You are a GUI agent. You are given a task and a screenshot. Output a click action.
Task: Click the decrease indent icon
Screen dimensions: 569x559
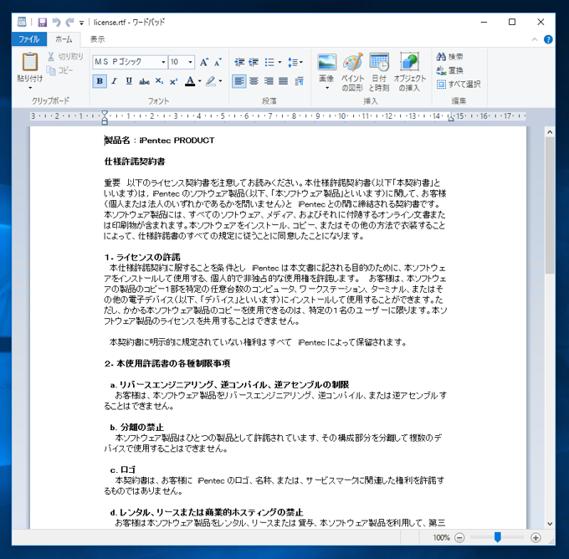(239, 63)
